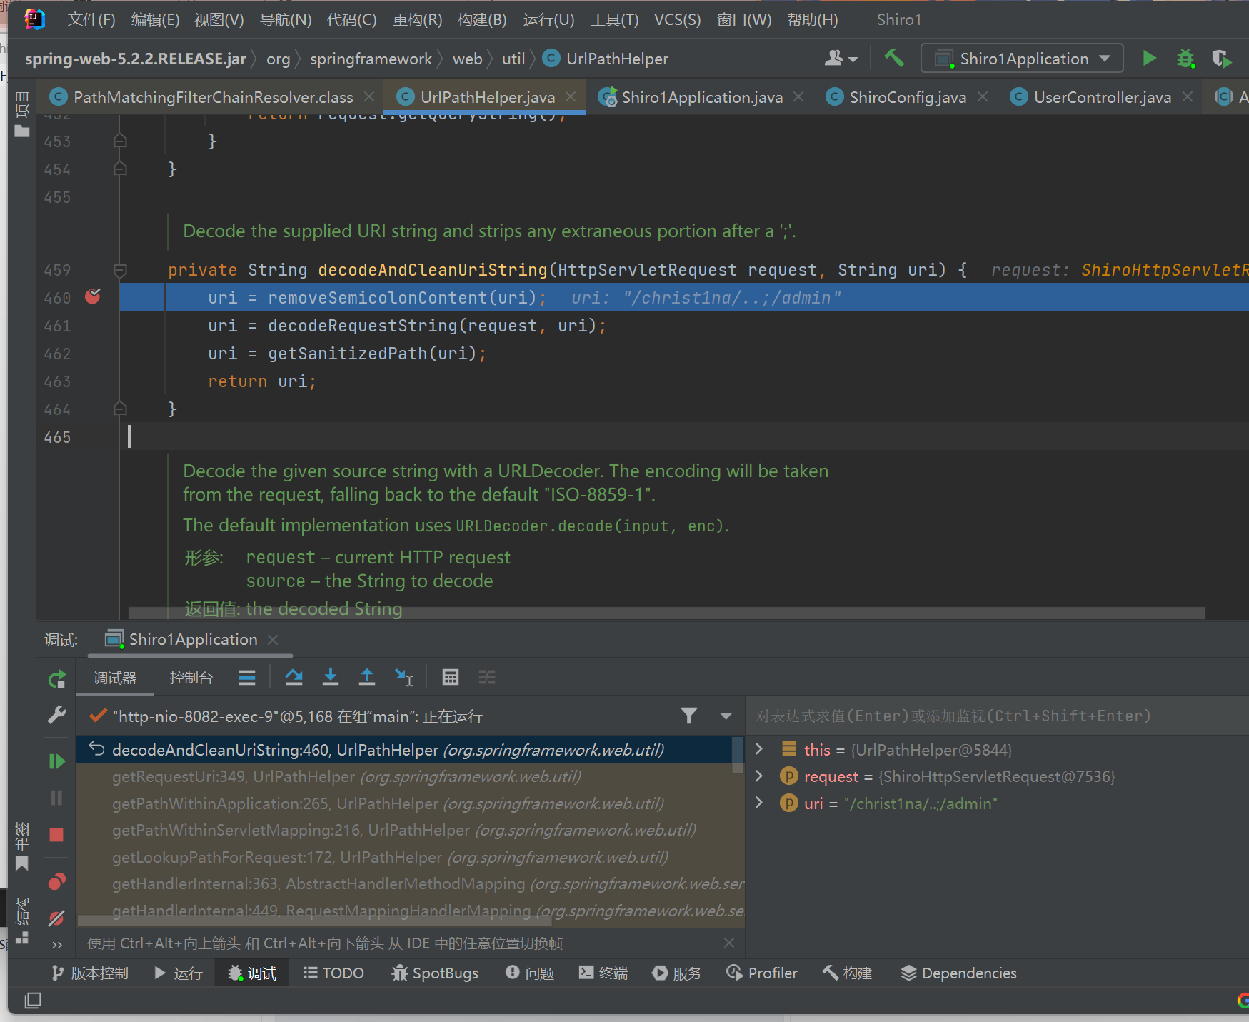This screenshot has height=1022, width=1249.
Task: Click the Build project hammer icon
Action: coord(893,58)
